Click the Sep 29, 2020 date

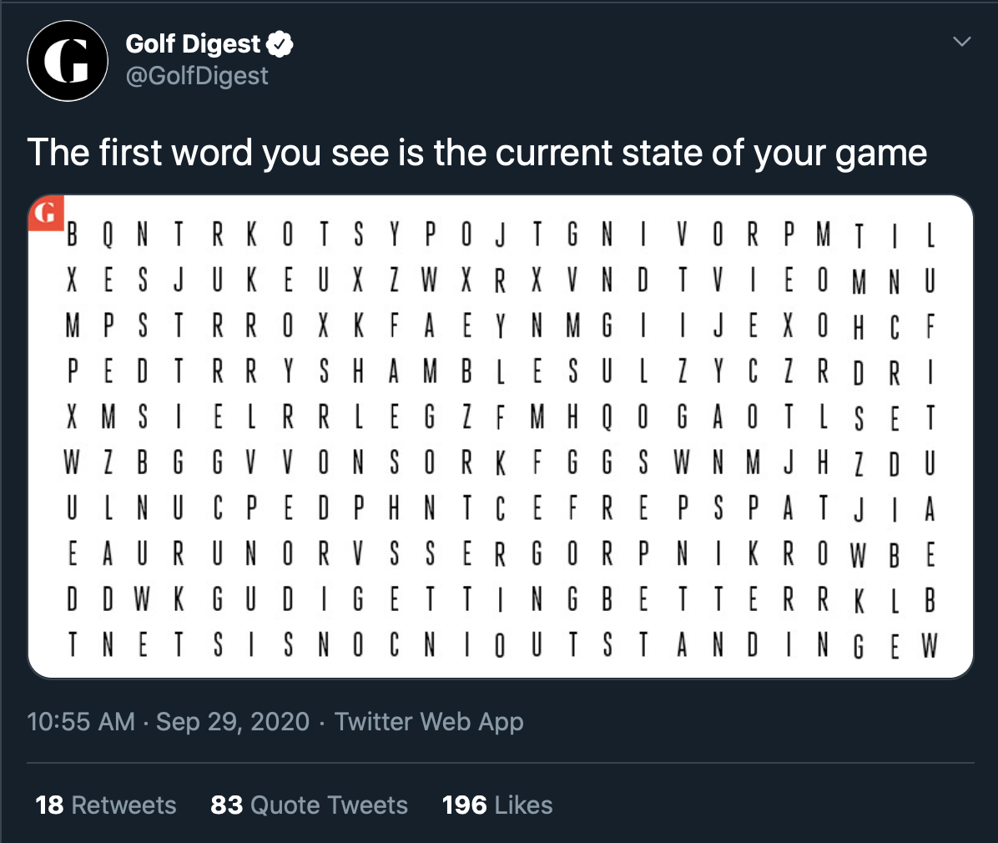point(233,721)
